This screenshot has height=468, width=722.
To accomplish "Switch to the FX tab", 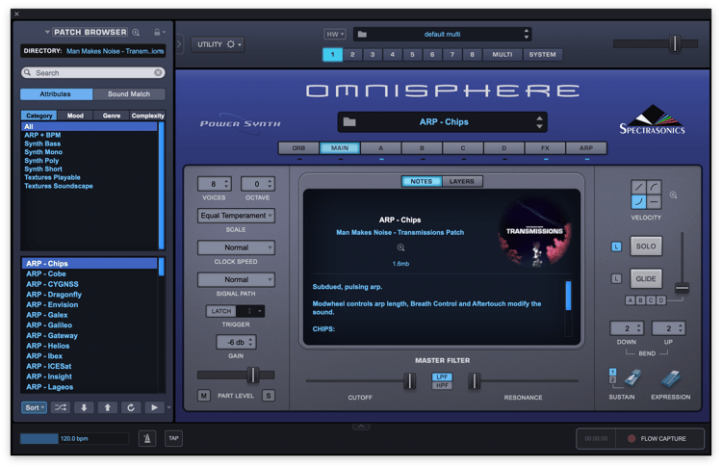I will click(545, 148).
